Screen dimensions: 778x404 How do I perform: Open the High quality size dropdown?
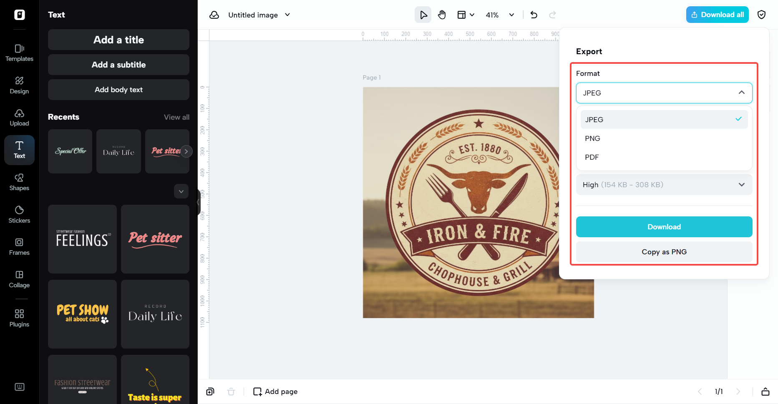664,185
